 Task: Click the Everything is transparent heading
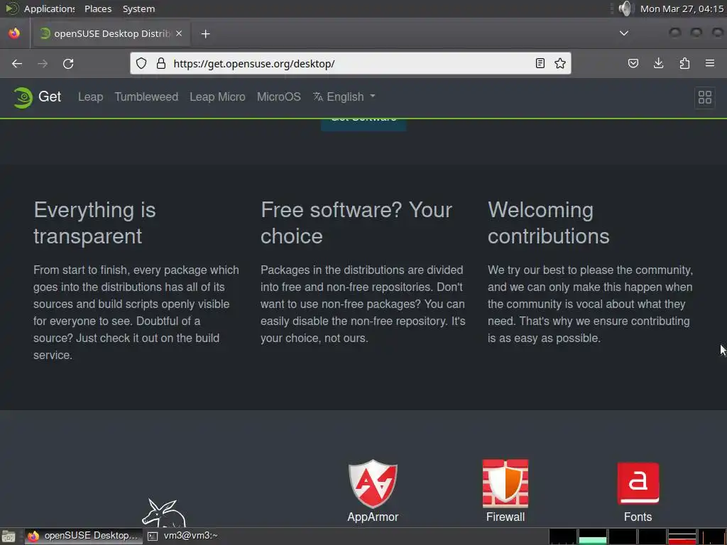coord(94,223)
